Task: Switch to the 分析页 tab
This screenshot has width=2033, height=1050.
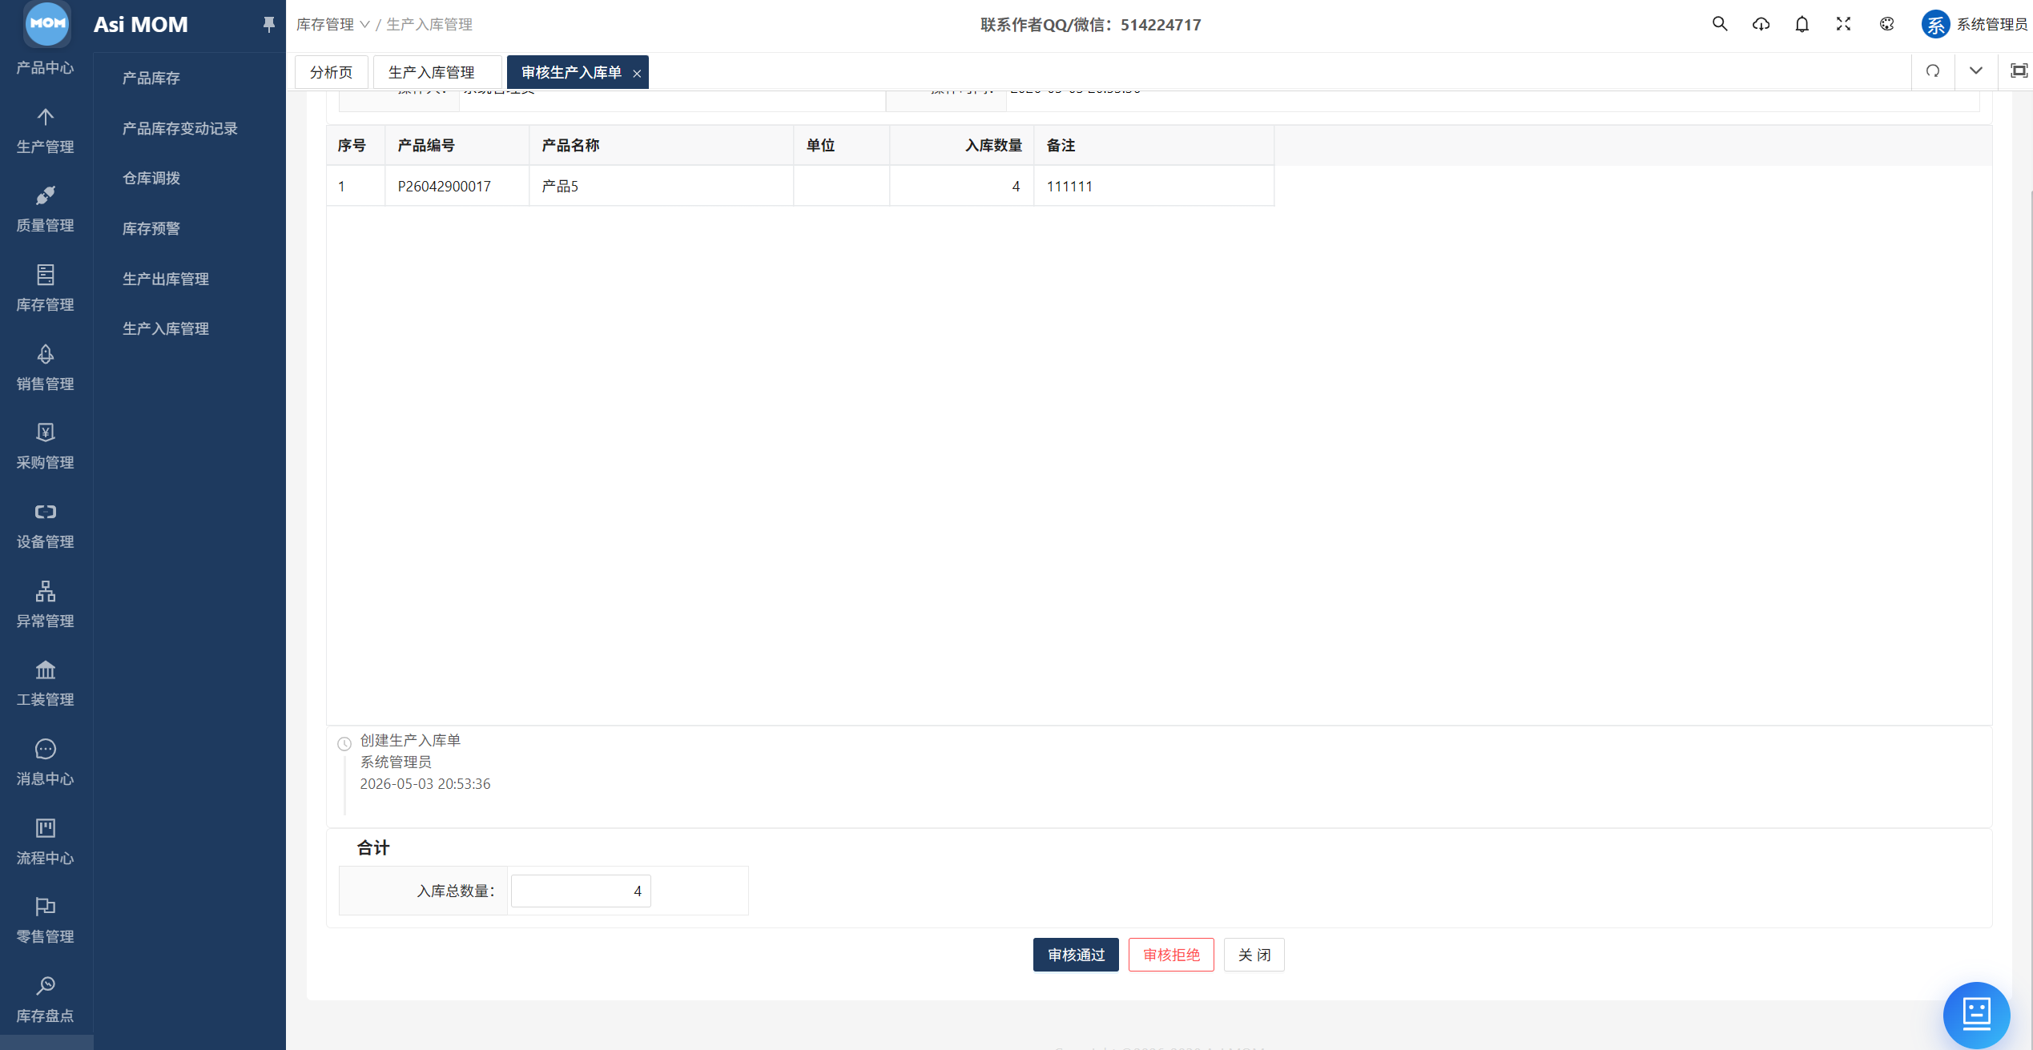Action: (x=332, y=72)
